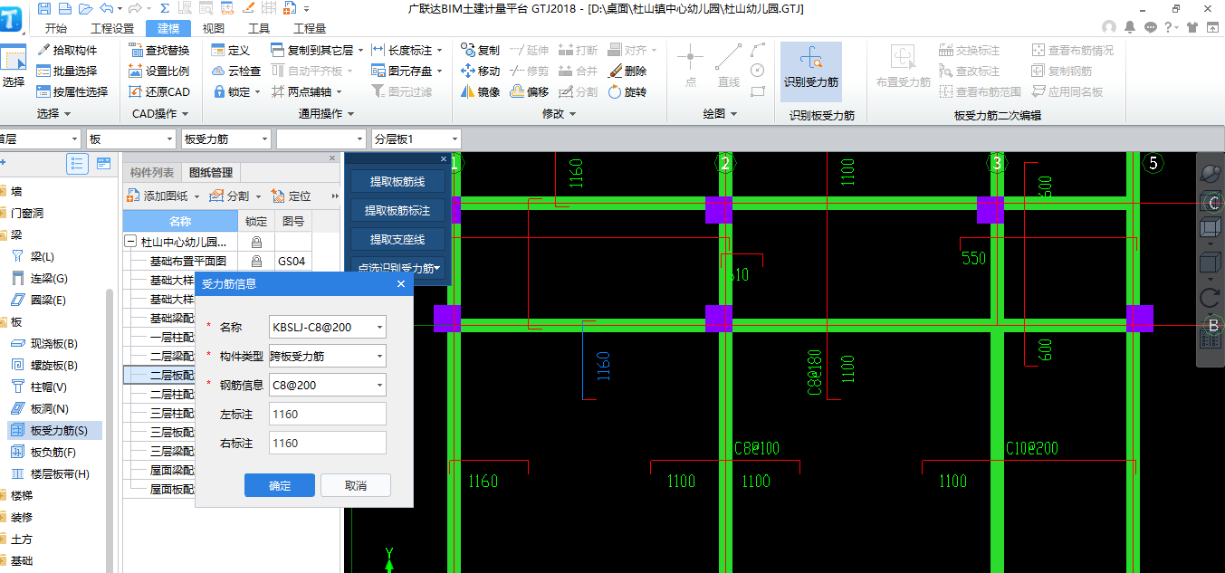Click the Undo arrow icon
This screenshot has height=573, width=1225.
[108, 8]
